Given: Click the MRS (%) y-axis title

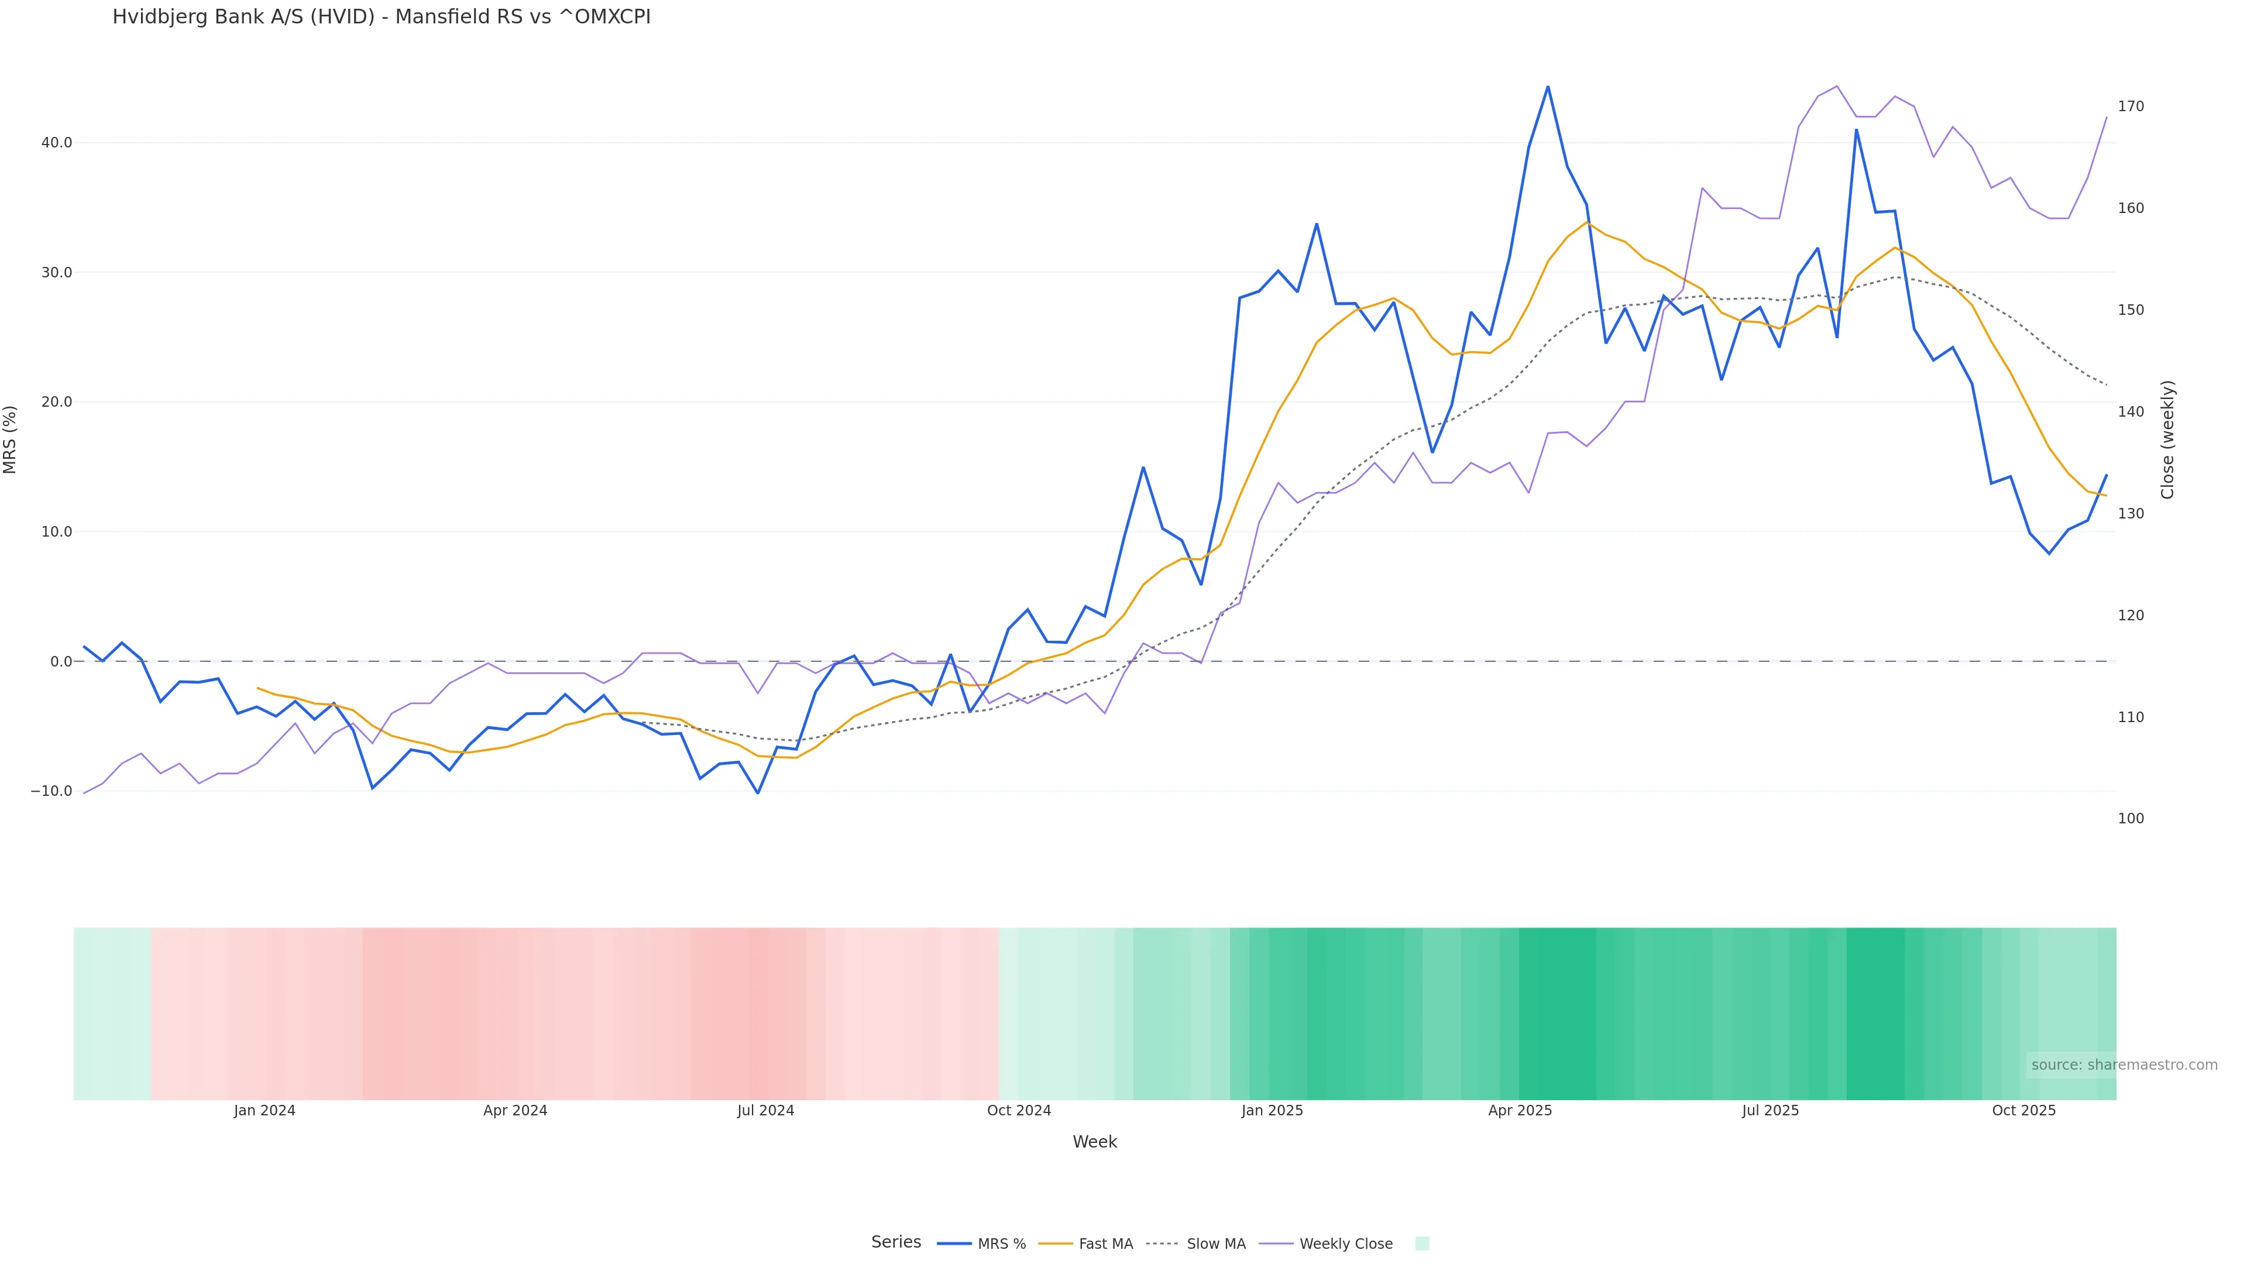Looking at the screenshot, I should [11, 439].
